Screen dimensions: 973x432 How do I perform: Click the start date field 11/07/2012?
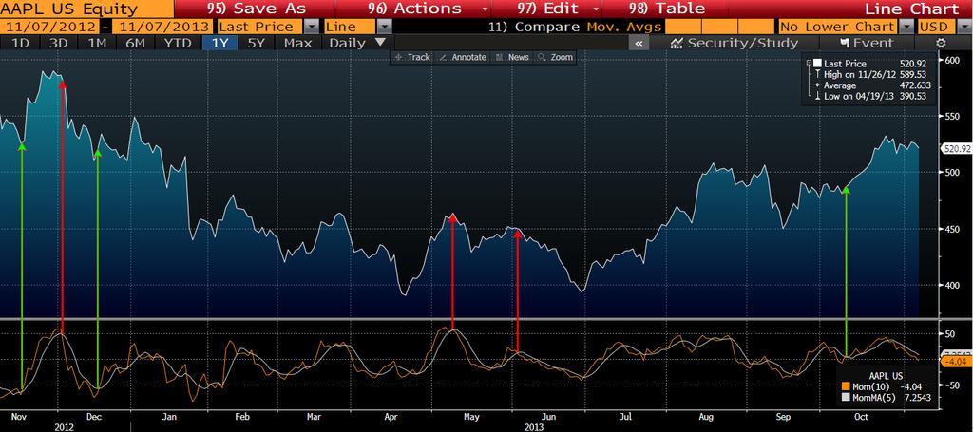click(49, 27)
